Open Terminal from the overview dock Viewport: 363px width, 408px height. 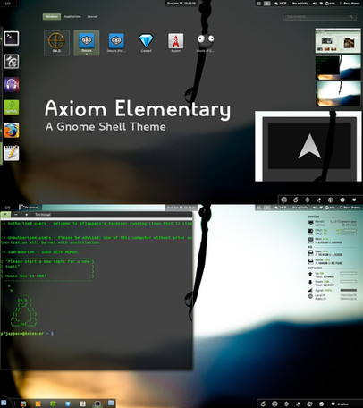point(12,38)
